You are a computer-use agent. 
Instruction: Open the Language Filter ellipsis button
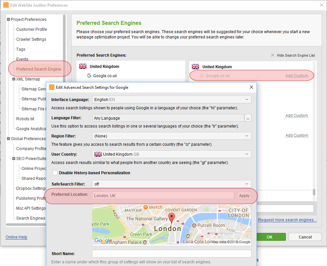(248, 118)
